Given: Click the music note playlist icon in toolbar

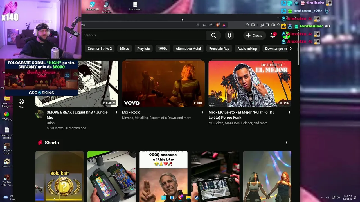Looking at the screenshot, I should 262,25.
